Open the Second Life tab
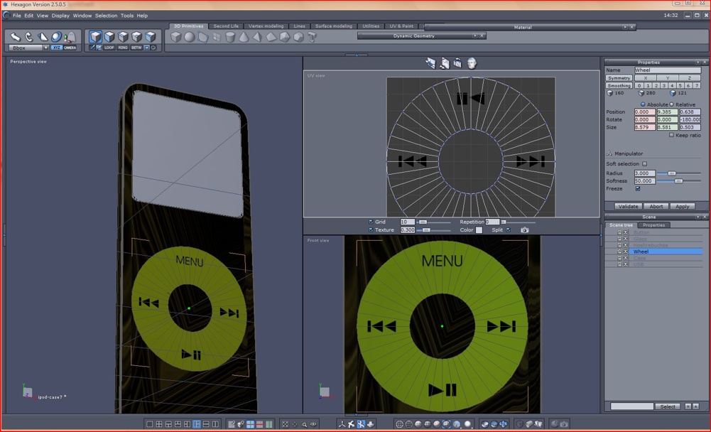The image size is (711, 432). click(226, 26)
